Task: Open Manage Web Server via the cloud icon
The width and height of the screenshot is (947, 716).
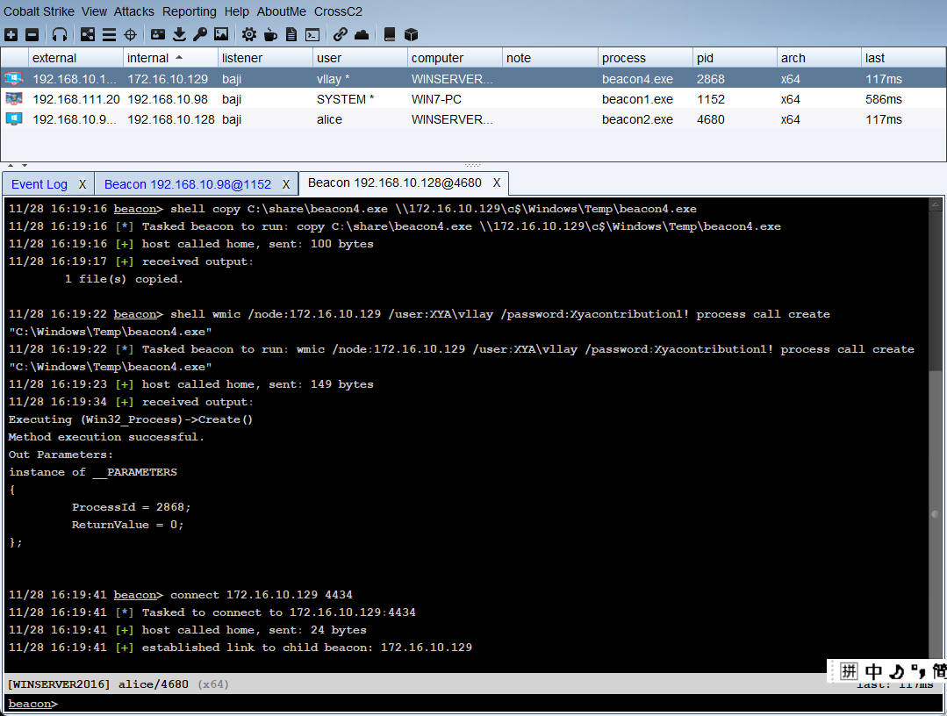Action: coord(362,34)
